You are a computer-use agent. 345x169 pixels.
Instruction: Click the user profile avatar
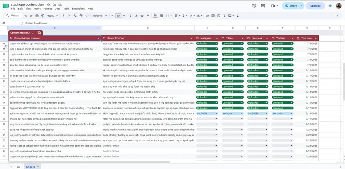(x=339, y=6)
